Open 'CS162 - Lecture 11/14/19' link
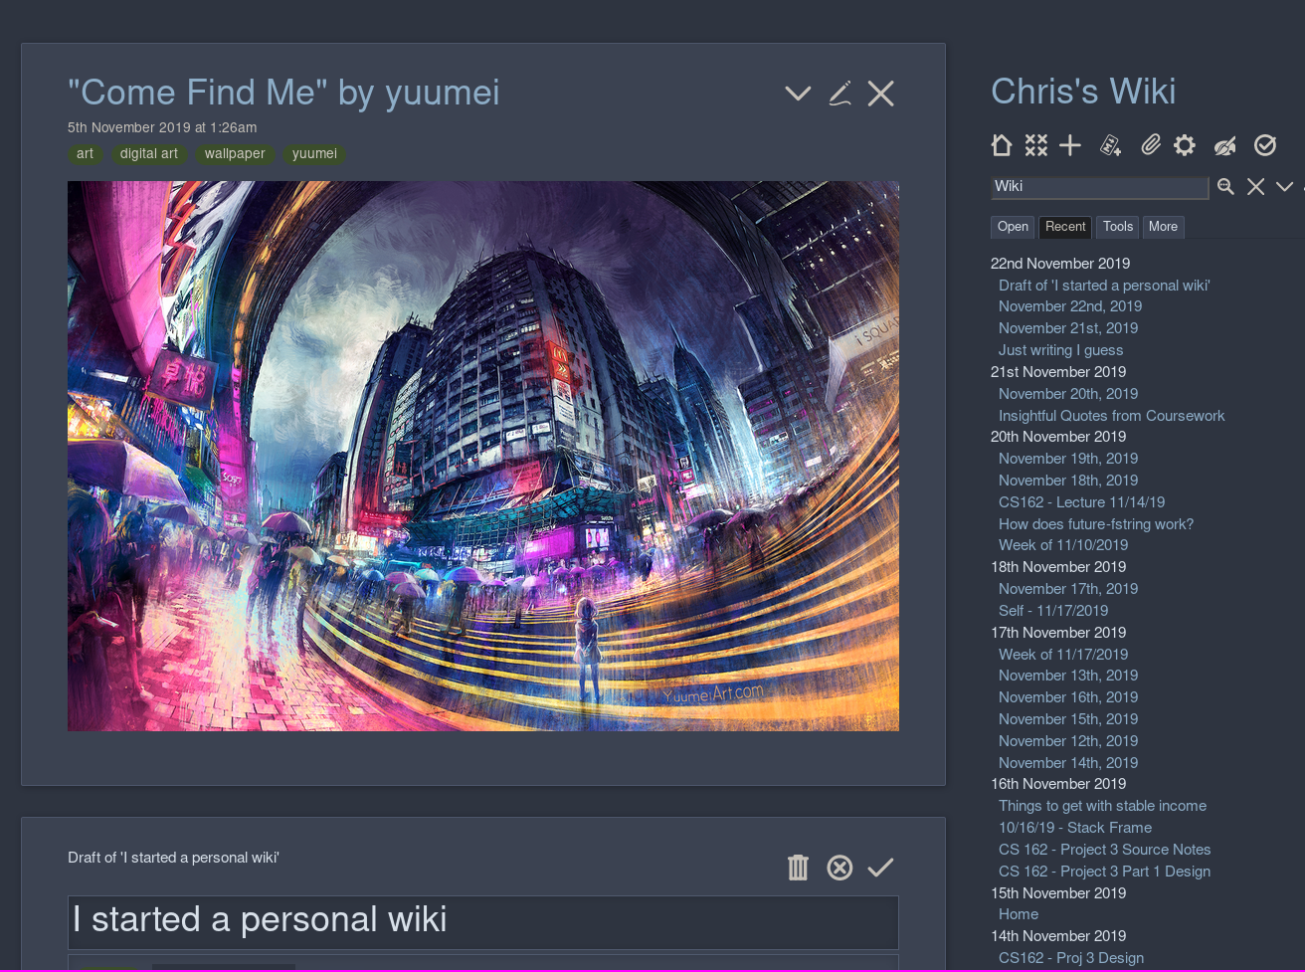The image size is (1305, 972). click(x=1081, y=502)
